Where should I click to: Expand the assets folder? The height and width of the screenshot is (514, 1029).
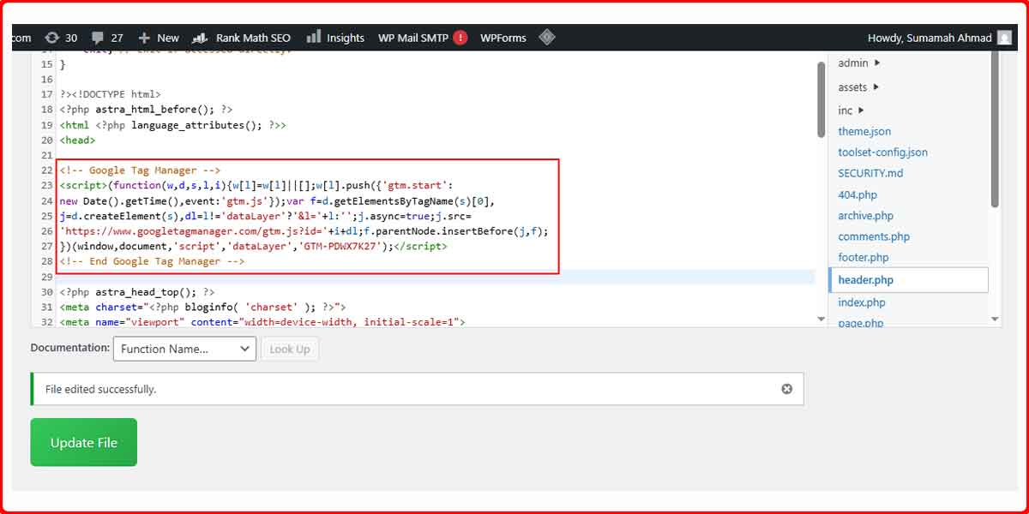(859, 87)
